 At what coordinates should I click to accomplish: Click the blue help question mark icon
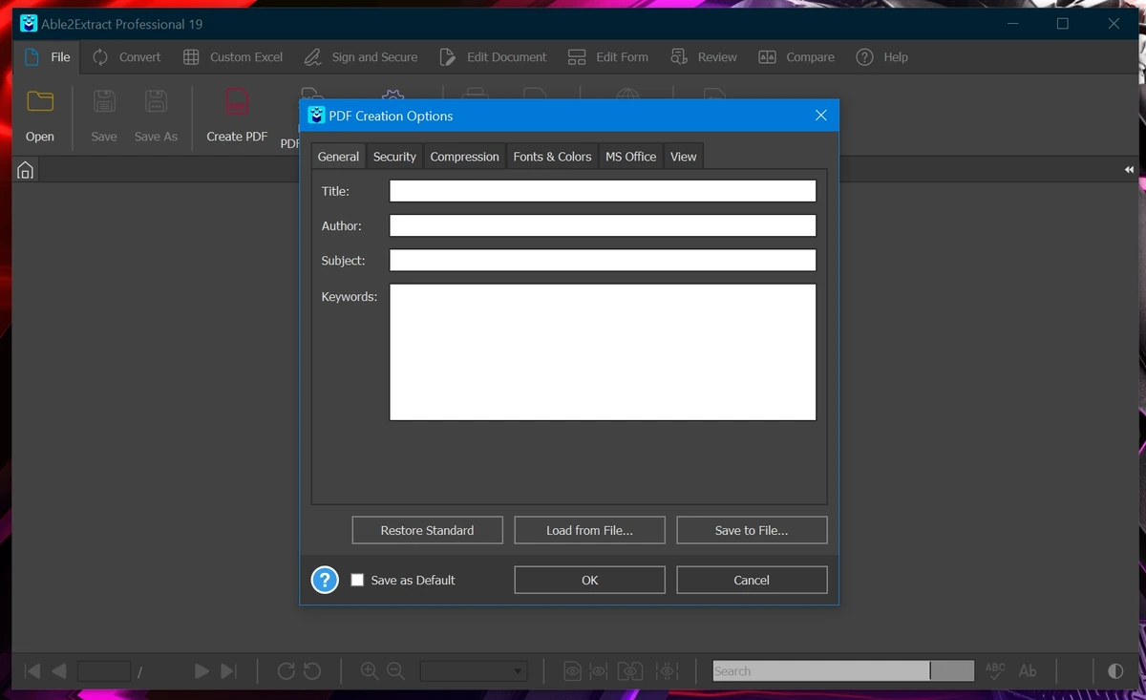click(325, 580)
